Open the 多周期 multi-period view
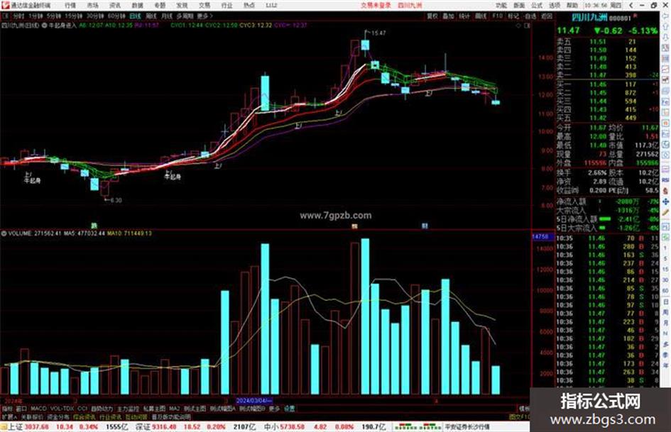The height and width of the screenshot is (432, 671). (185, 16)
